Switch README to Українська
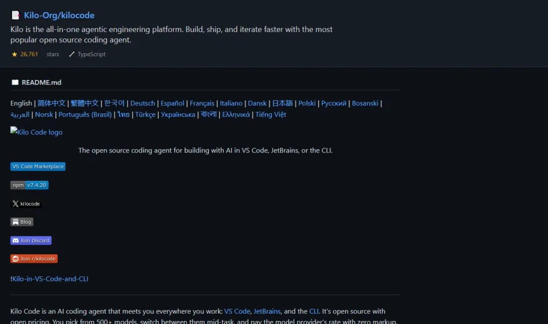The width and height of the screenshot is (548, 324). pos(178,114)
